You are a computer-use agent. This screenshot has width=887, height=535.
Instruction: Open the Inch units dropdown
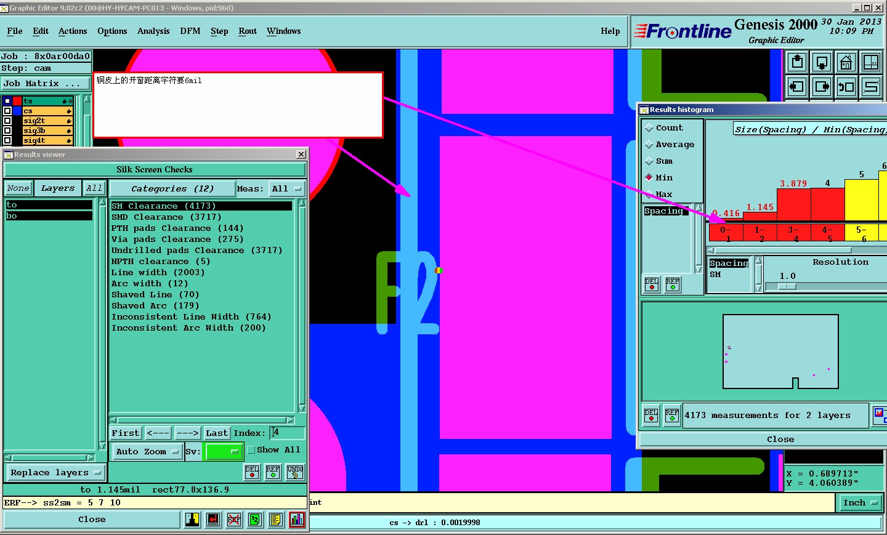tap(860, 503)
